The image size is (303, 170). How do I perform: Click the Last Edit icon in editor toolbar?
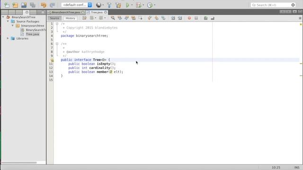pos(84,18)
